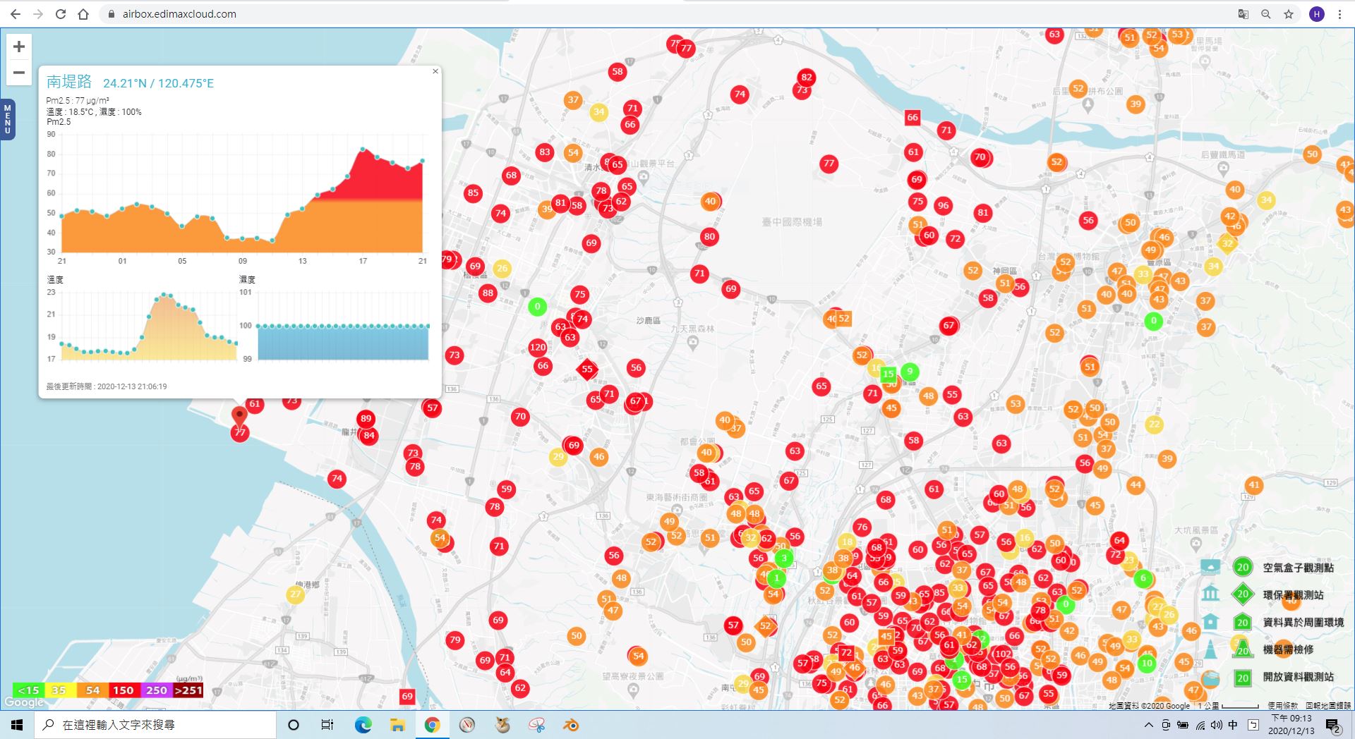Switch input method via the 中 indicator

1233,725
